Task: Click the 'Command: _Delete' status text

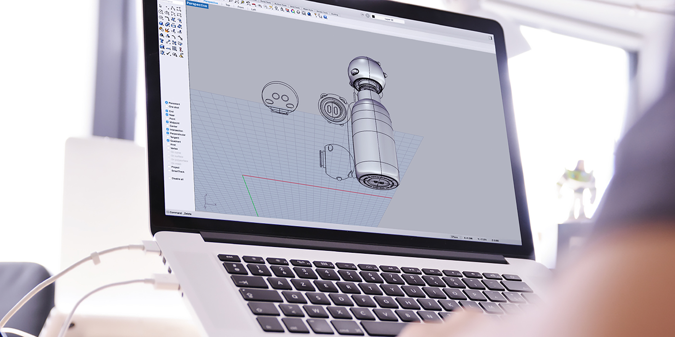Action: click(181, 213)
